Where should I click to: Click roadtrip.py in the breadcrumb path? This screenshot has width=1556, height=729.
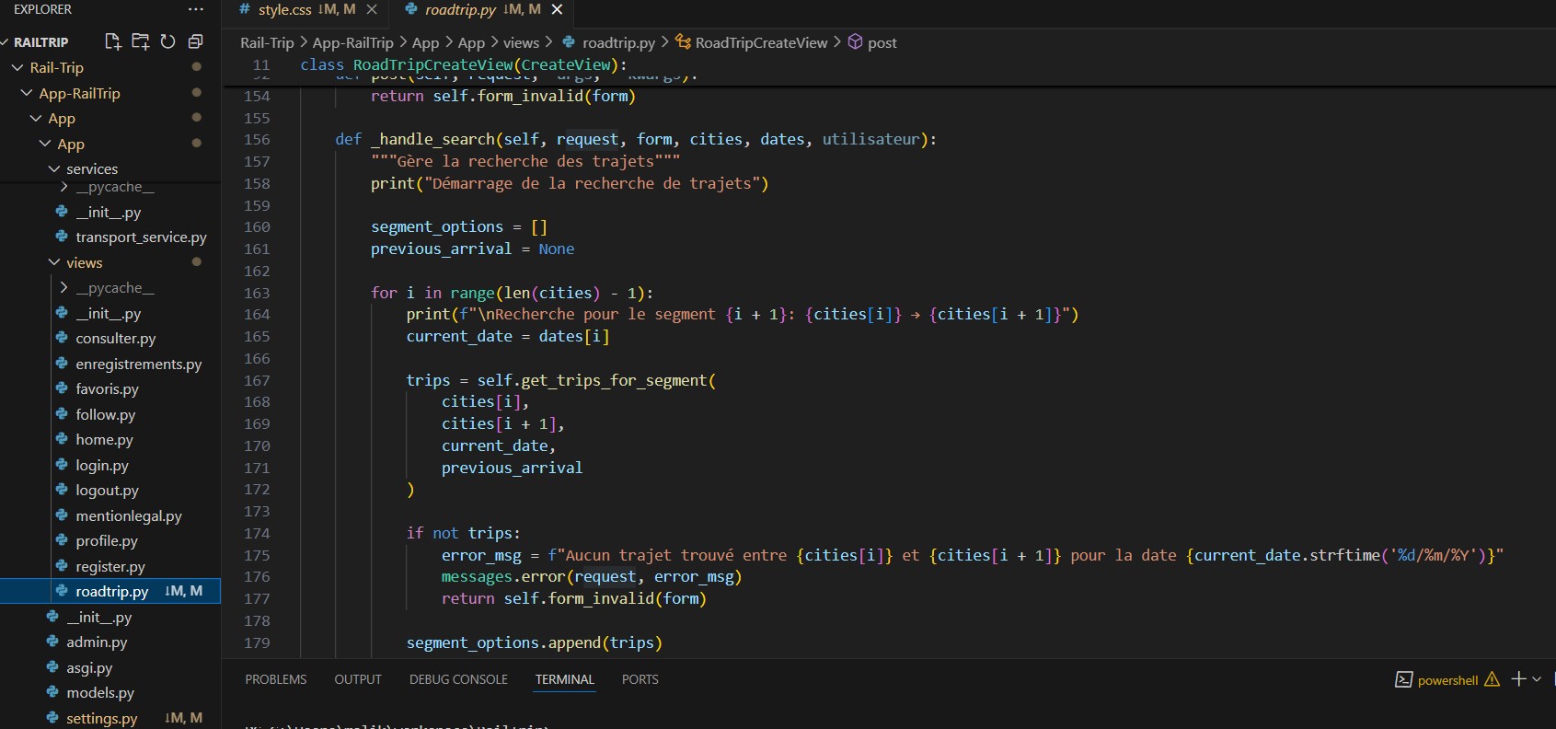[x=618, y=42]
